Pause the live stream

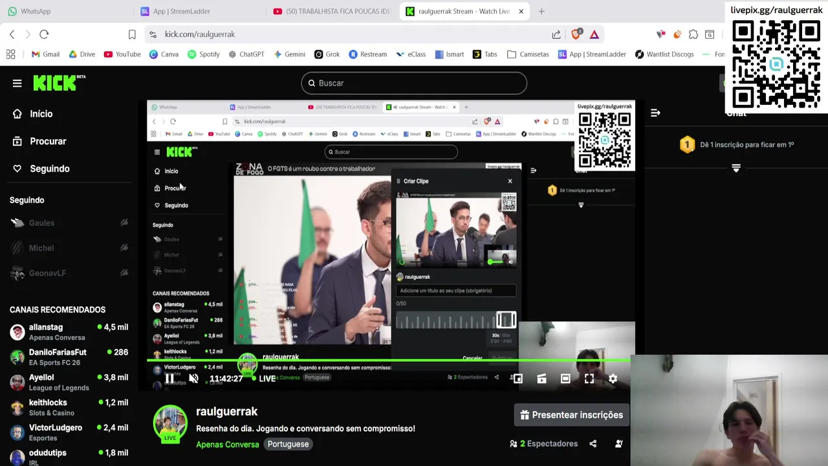[169, 379]
